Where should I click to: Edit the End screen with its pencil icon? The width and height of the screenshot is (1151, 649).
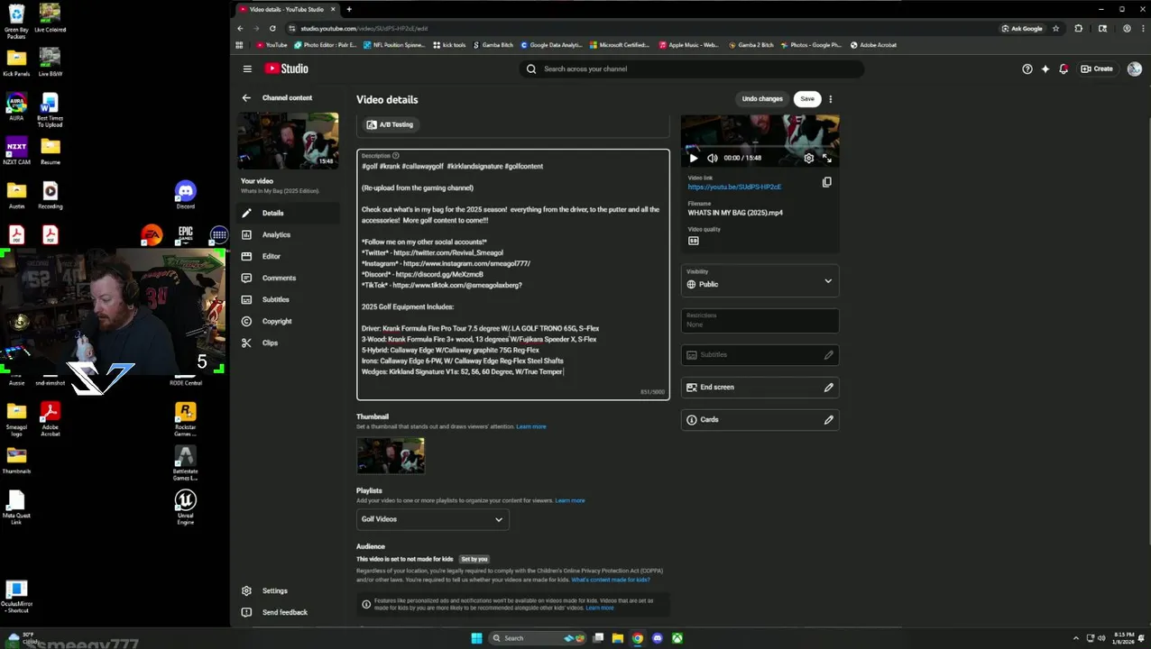click(x=828, y=387)
